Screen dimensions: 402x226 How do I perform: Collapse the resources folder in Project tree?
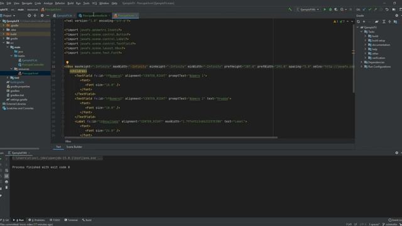(x=11, y=69)
